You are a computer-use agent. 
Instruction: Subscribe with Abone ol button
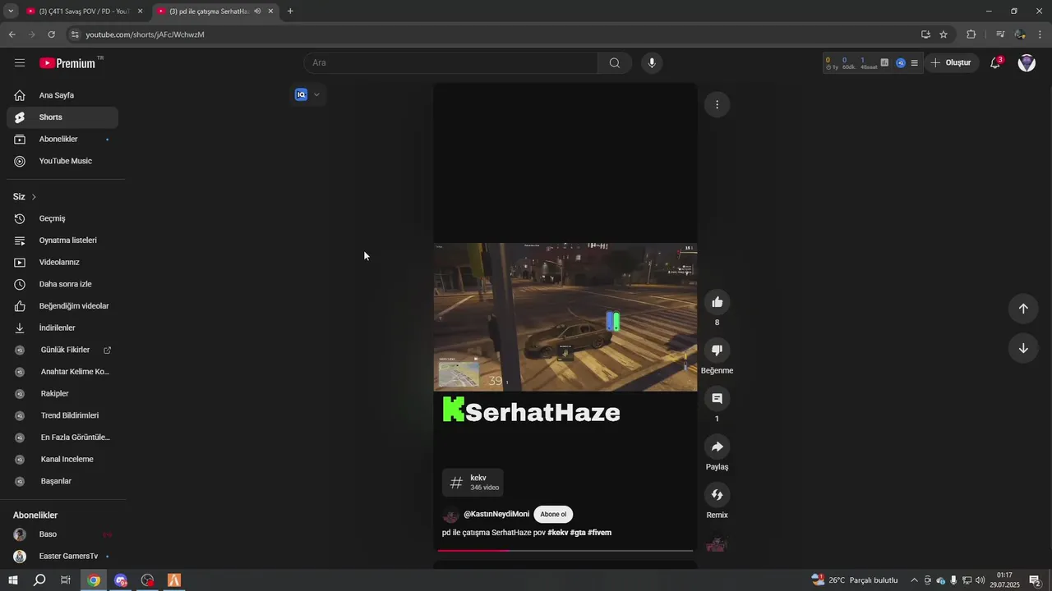point(553,515)
